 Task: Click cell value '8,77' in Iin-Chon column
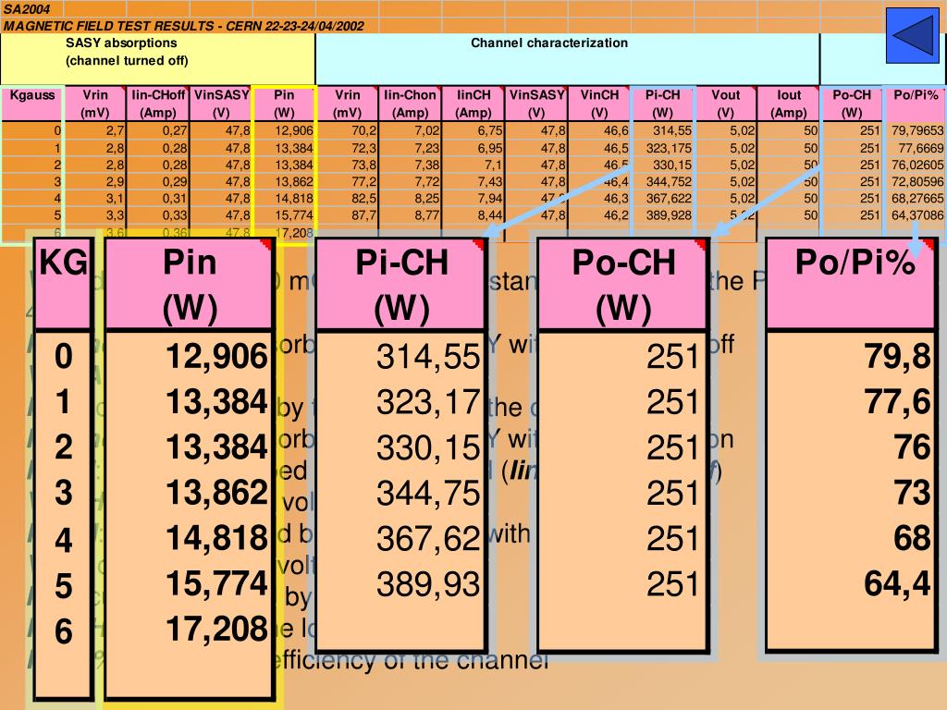pos(426,214)
